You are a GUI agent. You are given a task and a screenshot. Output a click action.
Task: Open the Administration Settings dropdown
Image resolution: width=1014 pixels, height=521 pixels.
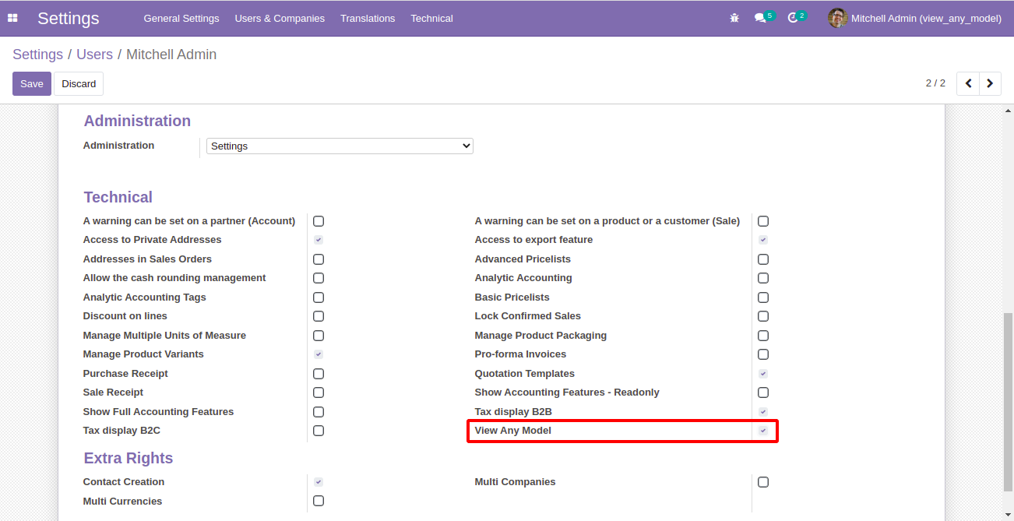click(x=340, y=146)
